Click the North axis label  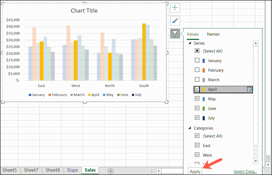coord(110,86)
